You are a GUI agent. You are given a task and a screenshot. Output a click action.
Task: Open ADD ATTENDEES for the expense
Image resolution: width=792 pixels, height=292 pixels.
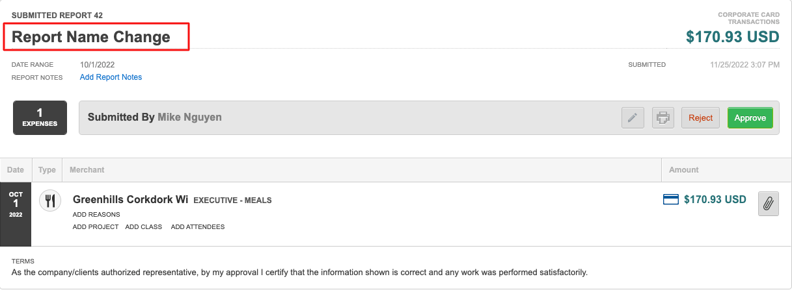pos(198,227)
